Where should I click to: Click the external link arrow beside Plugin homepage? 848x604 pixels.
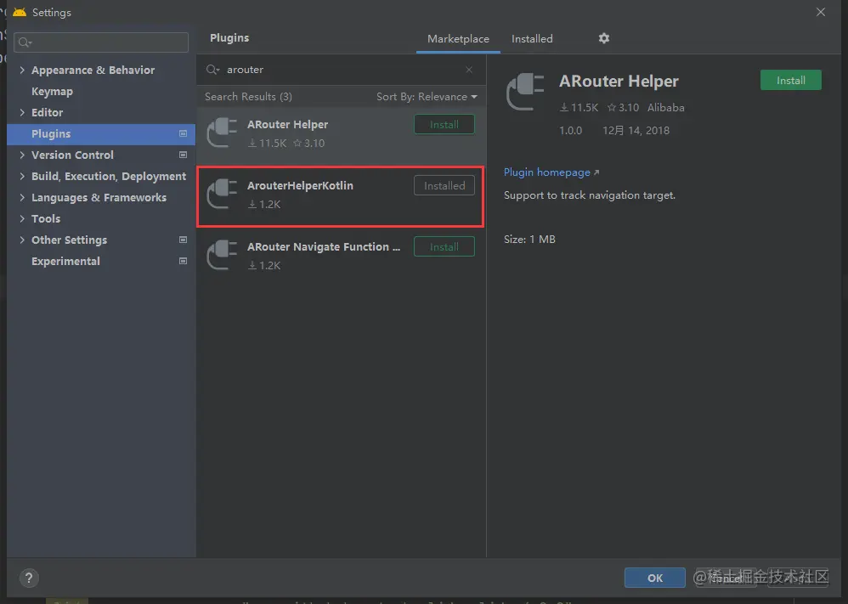tap(596, 172)
